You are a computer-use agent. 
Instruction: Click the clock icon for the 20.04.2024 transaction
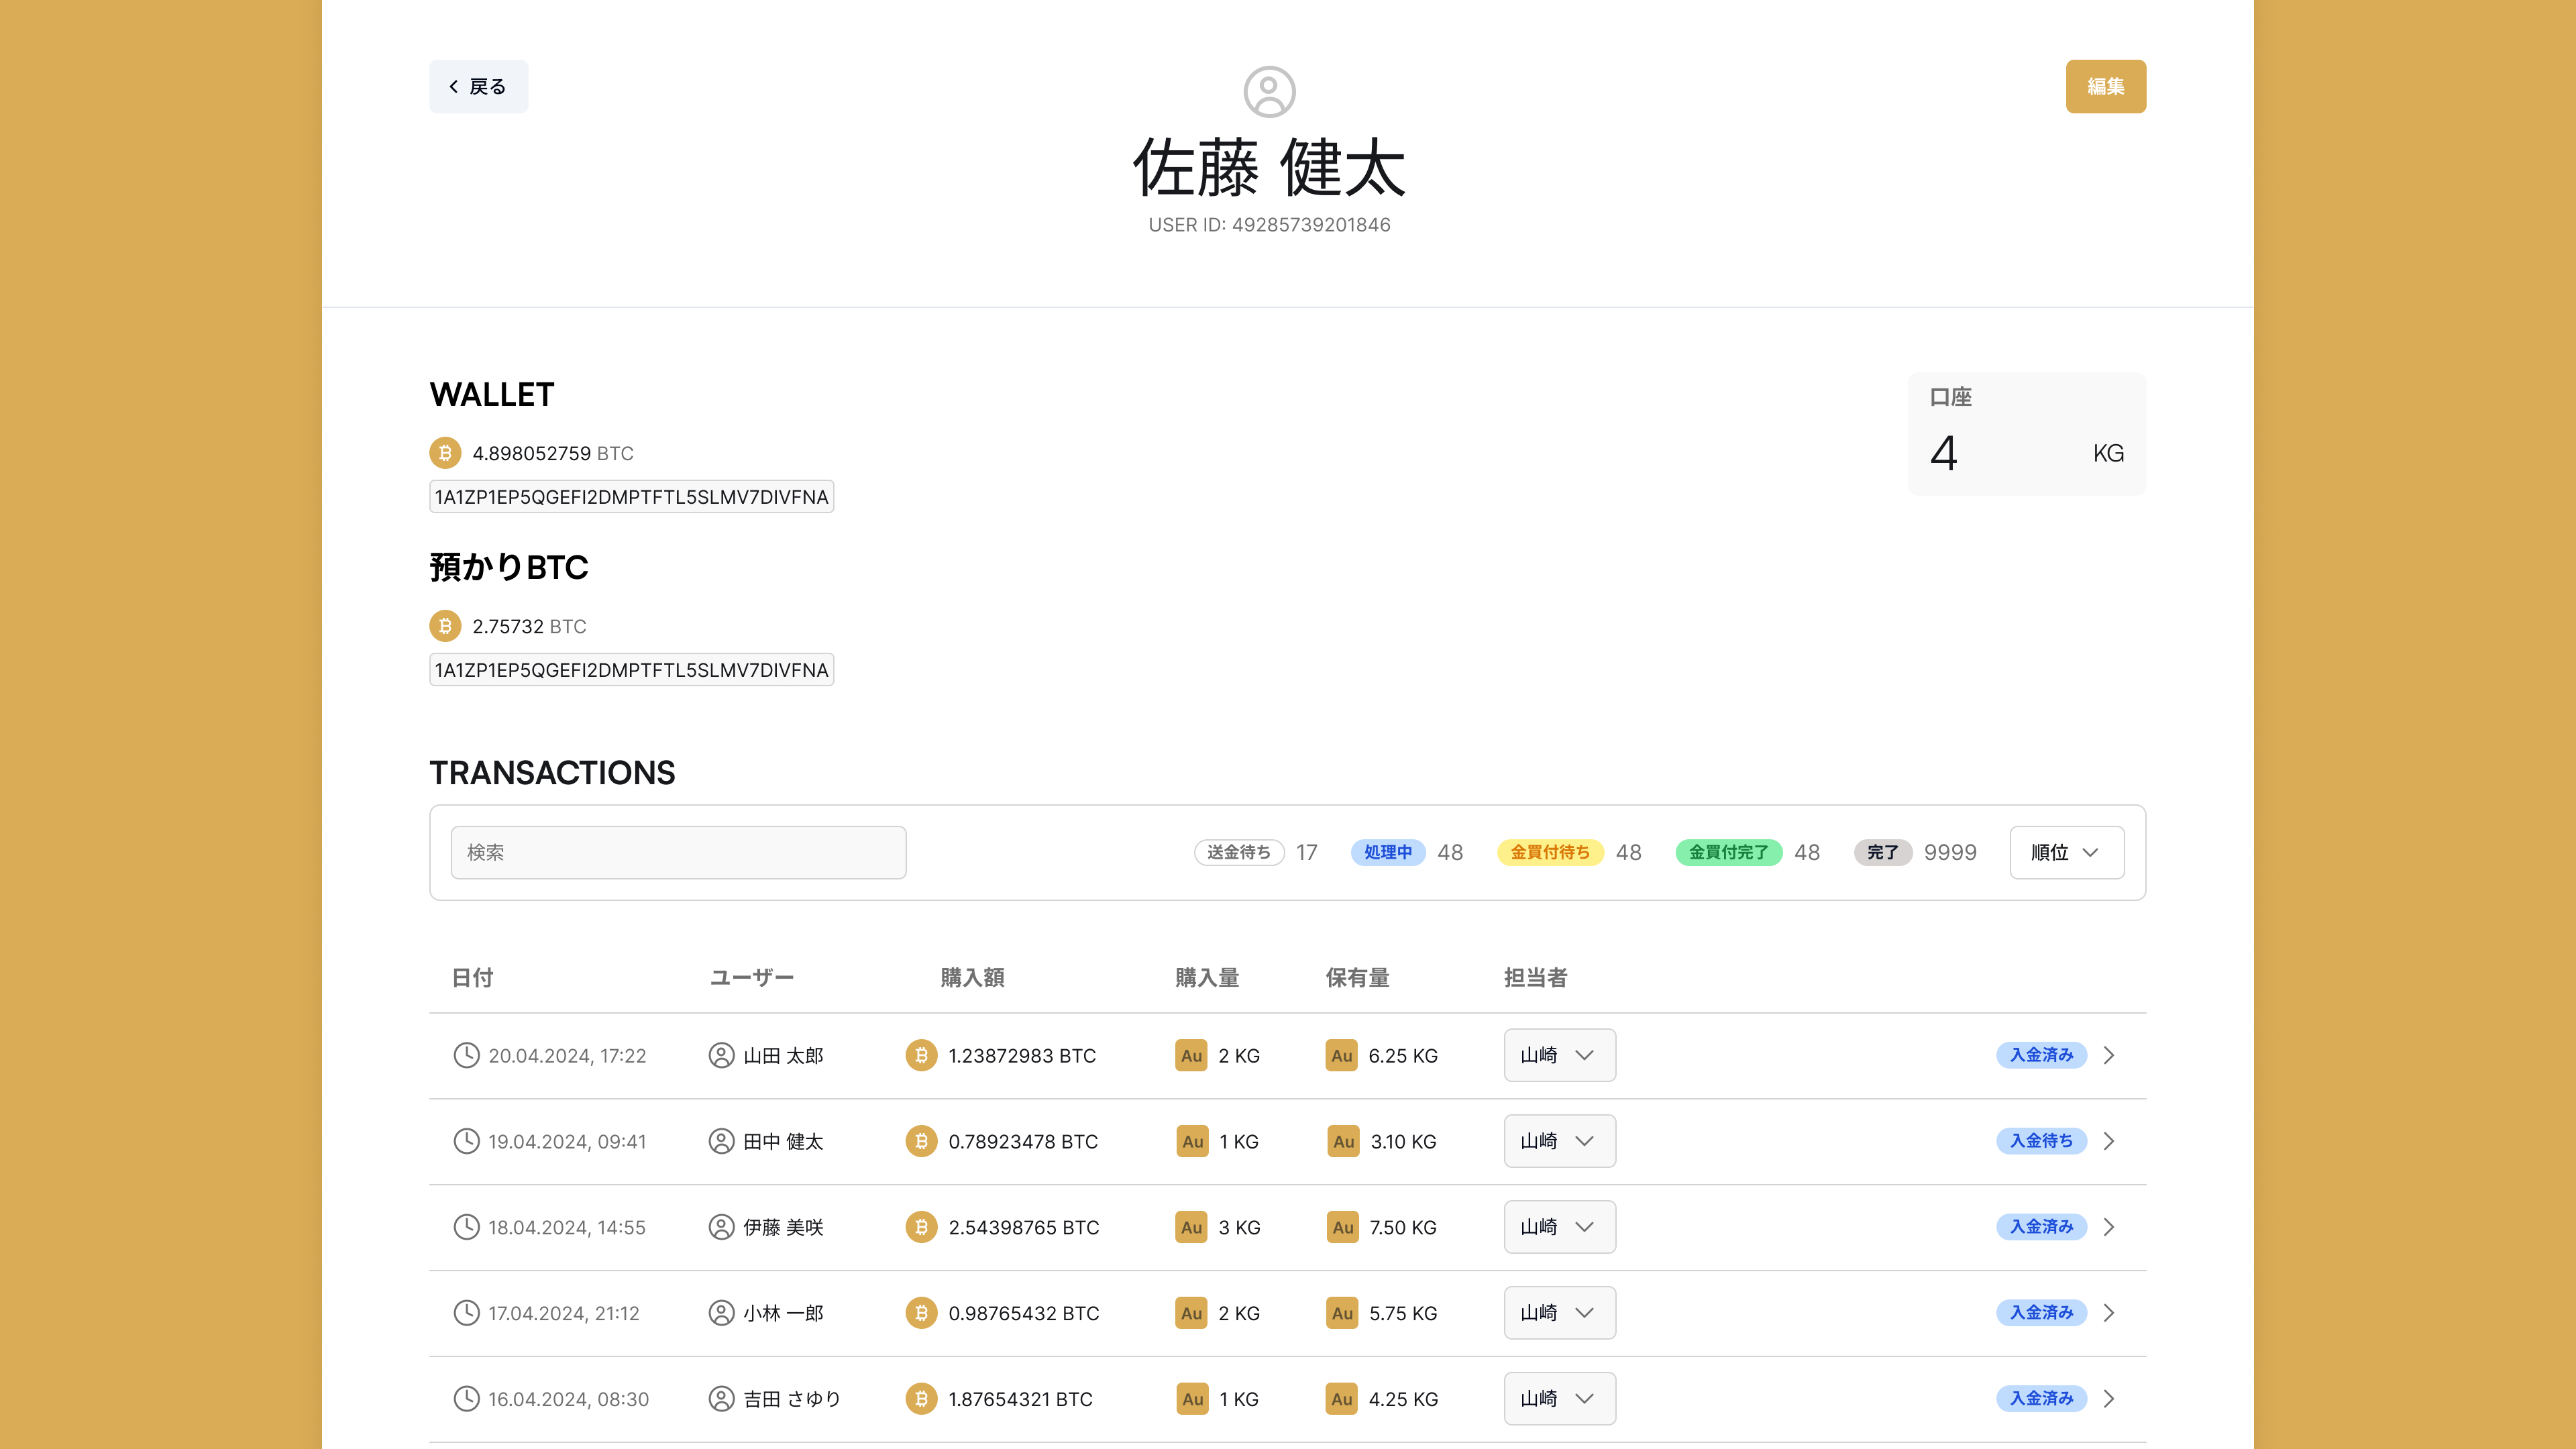[x=466, y=1055]
